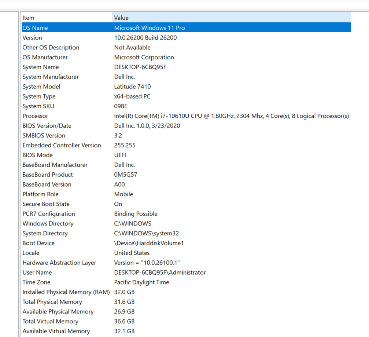Viewport: 369px width, 337px height.
Task: Click the Value column header
Action: 231,18
